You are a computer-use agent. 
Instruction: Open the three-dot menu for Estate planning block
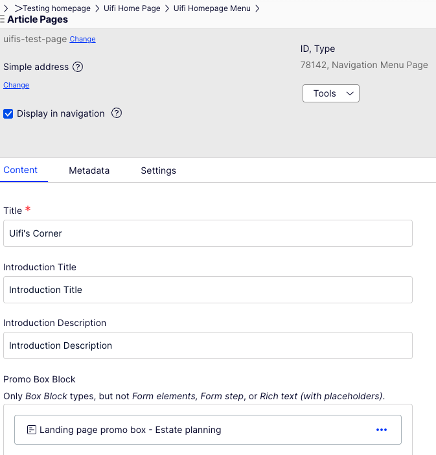tap(382, 430)
